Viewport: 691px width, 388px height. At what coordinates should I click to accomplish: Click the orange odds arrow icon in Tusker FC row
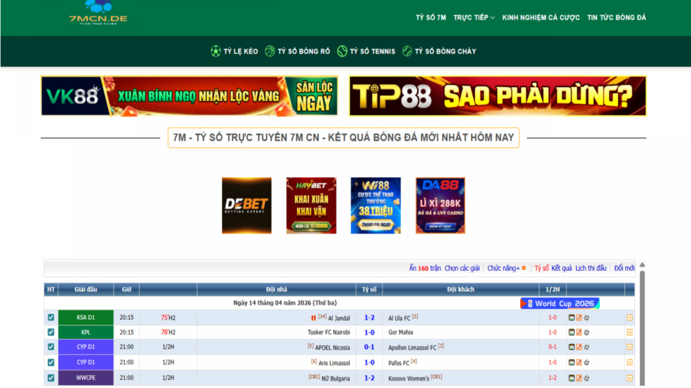[579, 332]
